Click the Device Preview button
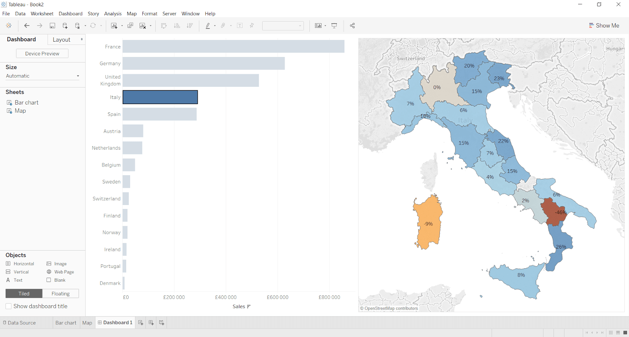The height and width of the screenshot is (337, 629). (42, 53)
